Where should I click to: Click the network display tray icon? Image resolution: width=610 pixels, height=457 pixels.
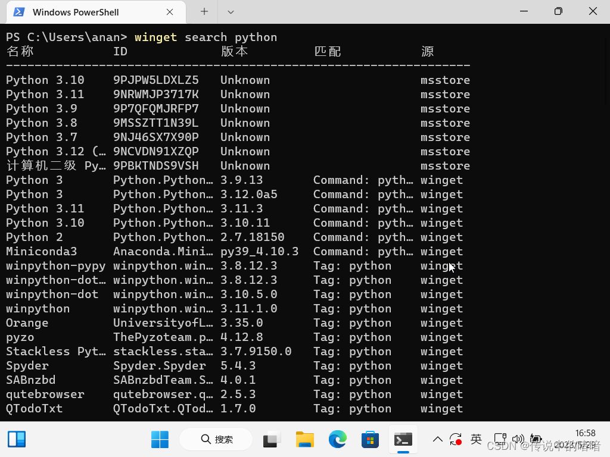(x=500, y=440)
